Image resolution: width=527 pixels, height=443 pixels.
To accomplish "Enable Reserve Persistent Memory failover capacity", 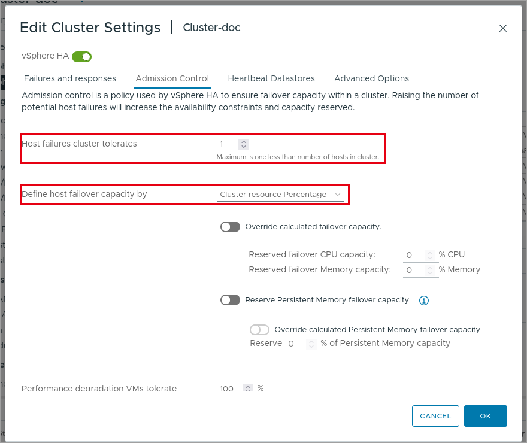I will (230, 300).
